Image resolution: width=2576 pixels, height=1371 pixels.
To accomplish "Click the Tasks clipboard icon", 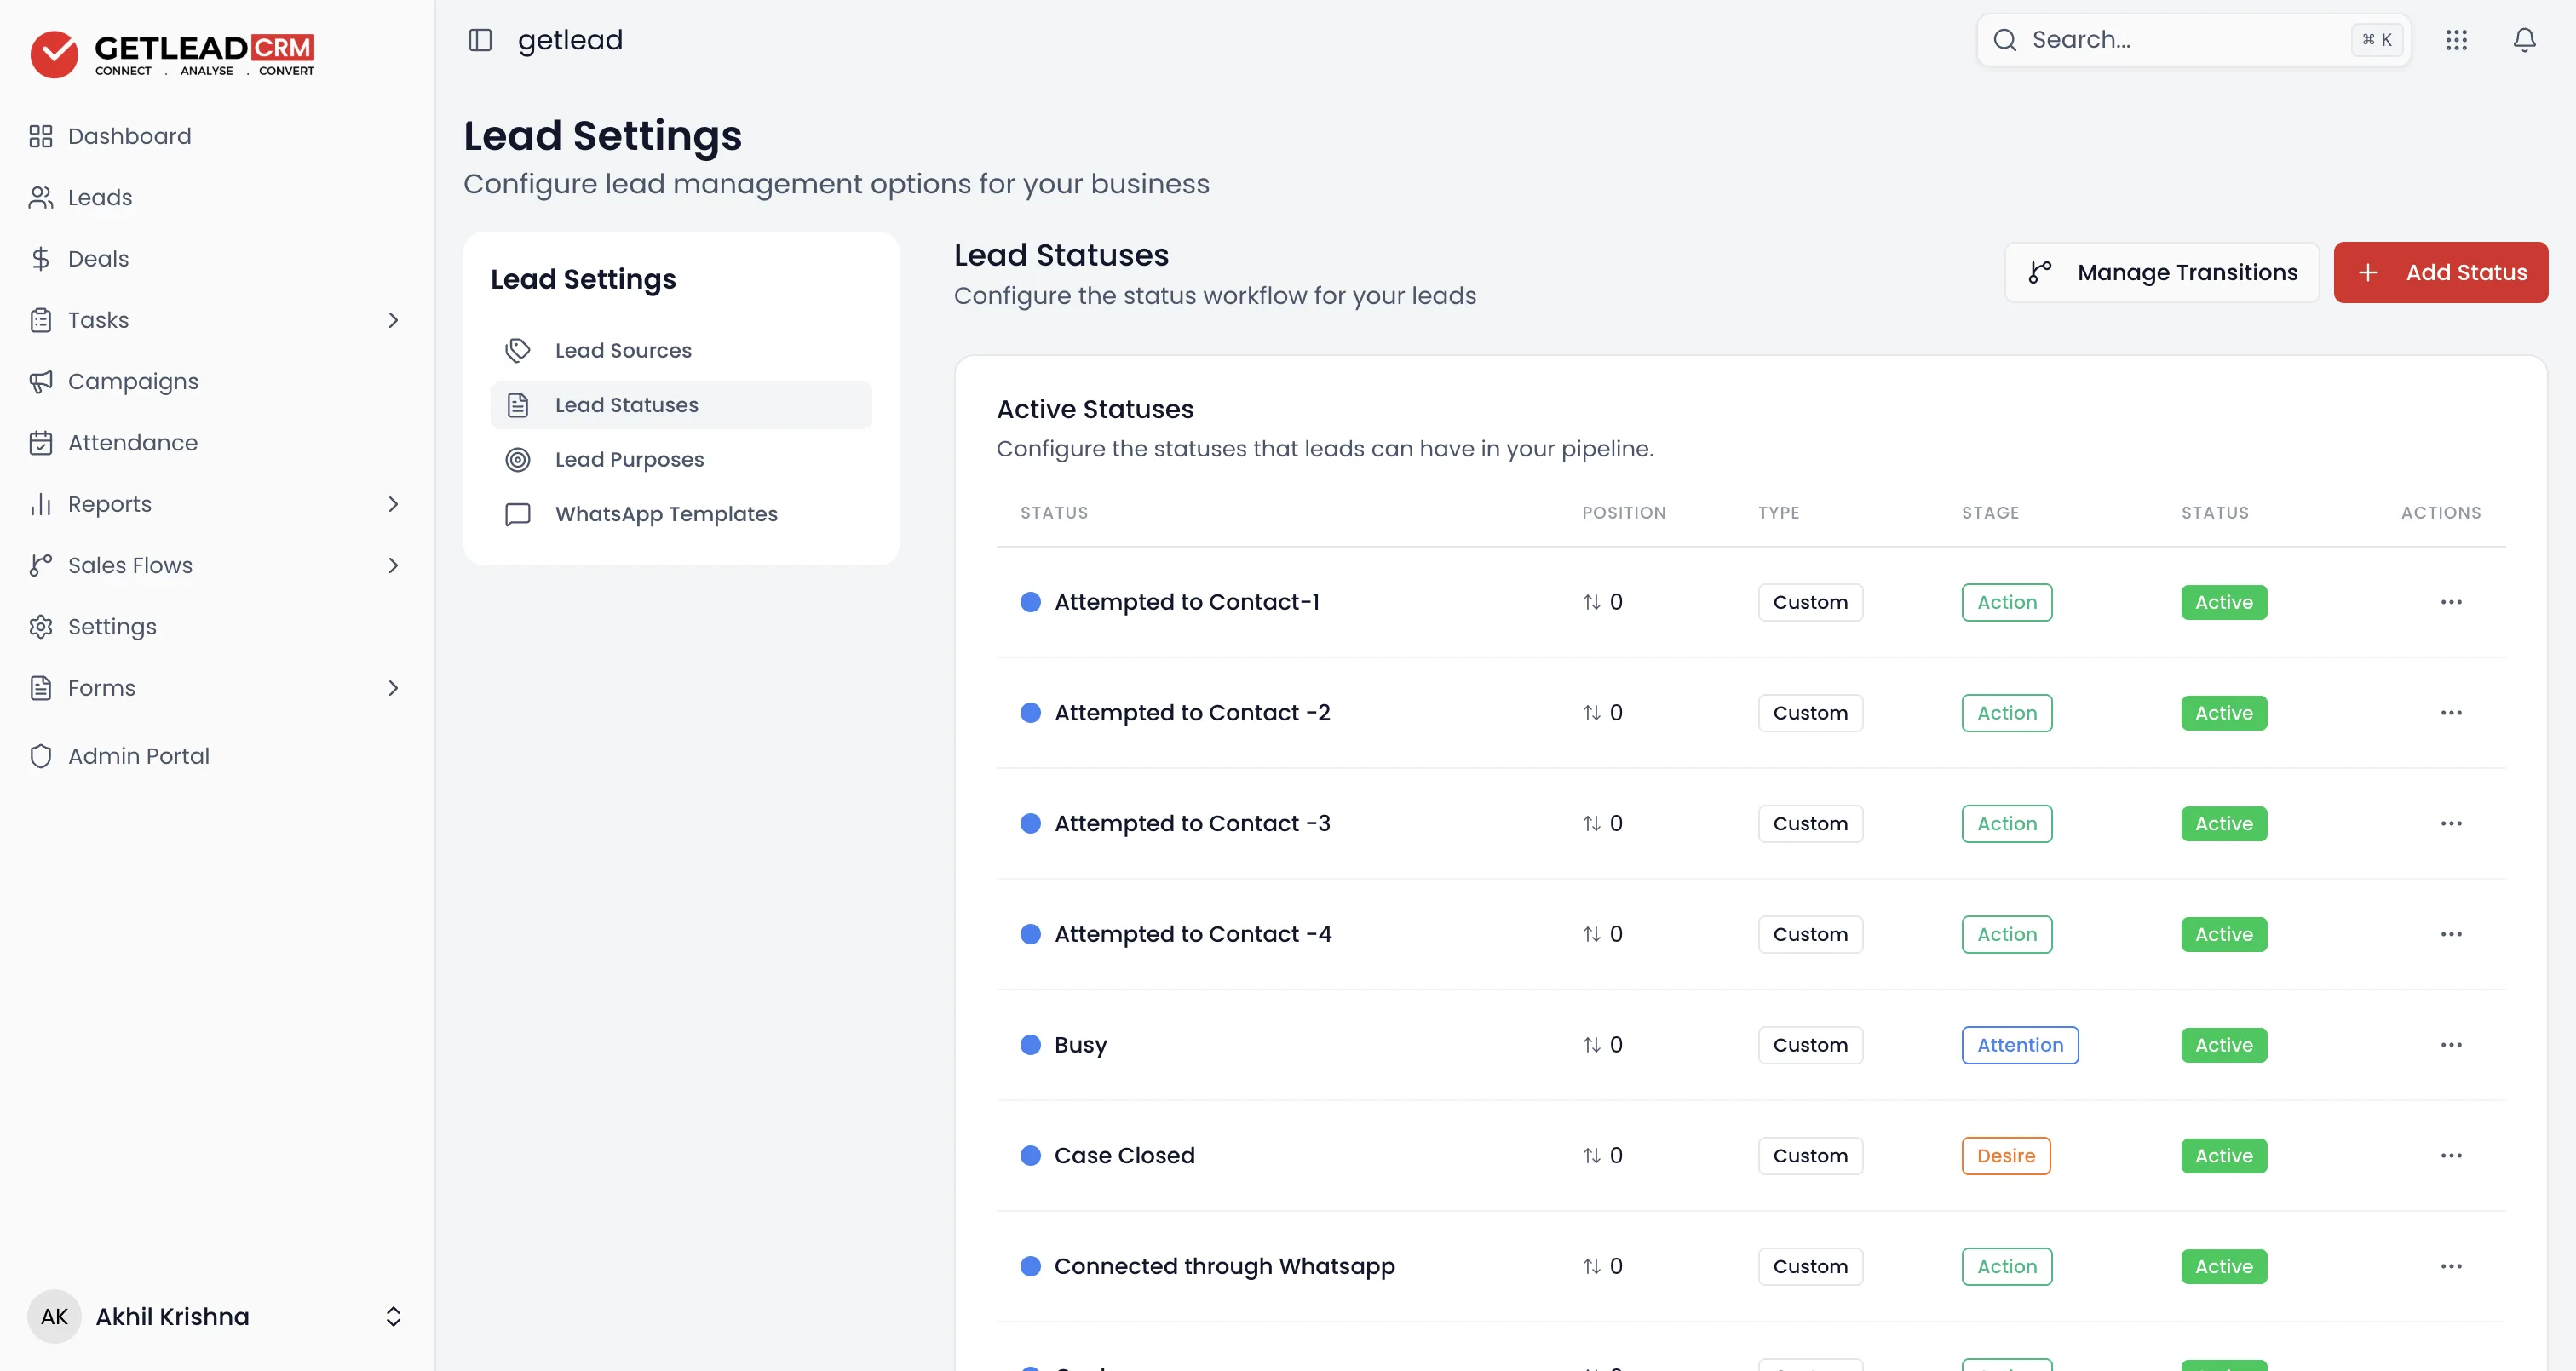I will click(x=41, y=320).
